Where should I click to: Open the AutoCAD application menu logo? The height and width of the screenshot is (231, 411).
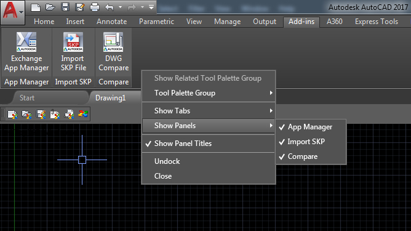pos(12,12)
